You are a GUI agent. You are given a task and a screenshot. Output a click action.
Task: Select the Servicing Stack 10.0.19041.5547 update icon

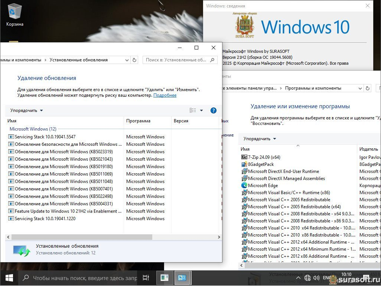coord(11,137)
